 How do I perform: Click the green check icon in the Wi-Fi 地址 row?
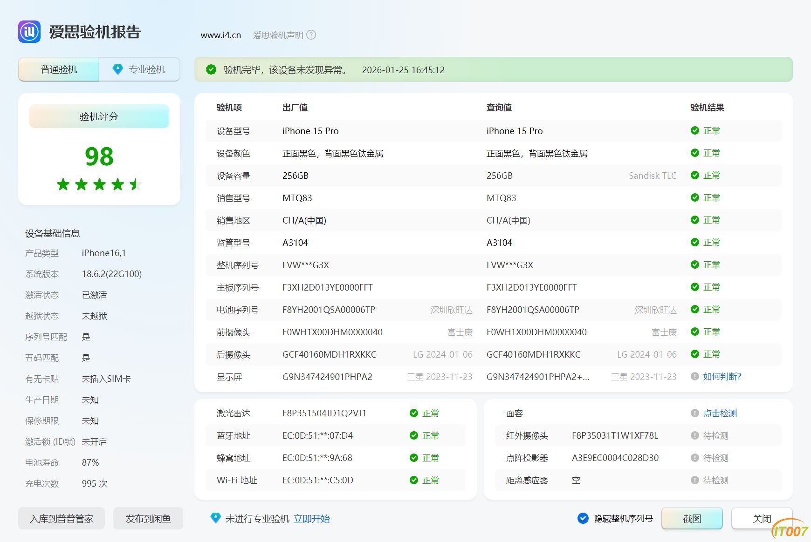tap(414, 480)
